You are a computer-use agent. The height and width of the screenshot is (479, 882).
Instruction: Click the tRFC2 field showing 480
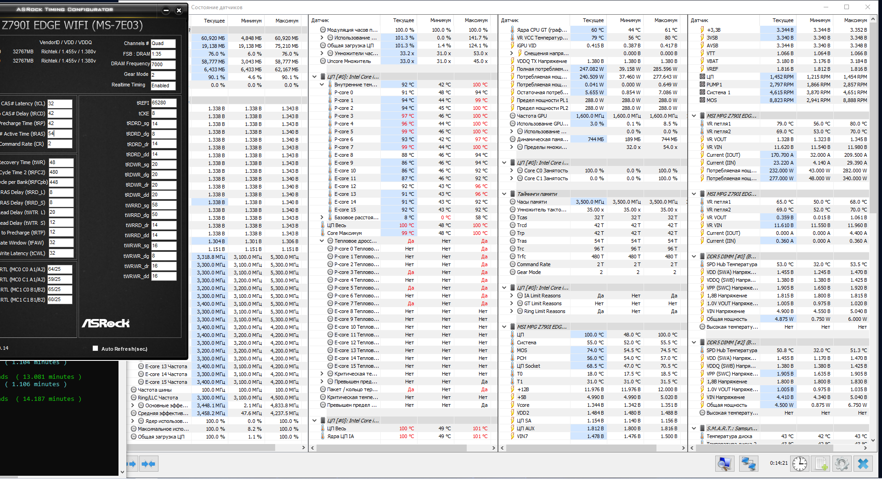click(61, 172)
